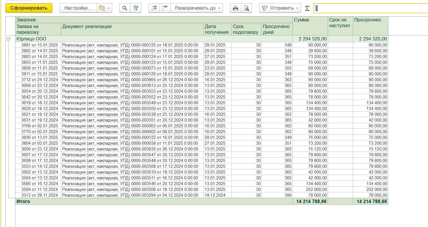Click the Sigma sum icon

[x=307, y=8]
